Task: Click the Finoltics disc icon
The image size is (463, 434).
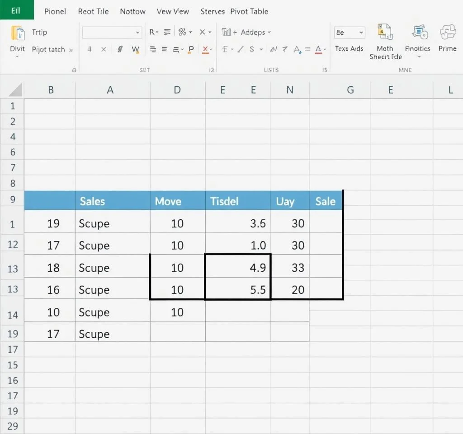Action: [419, 32]
